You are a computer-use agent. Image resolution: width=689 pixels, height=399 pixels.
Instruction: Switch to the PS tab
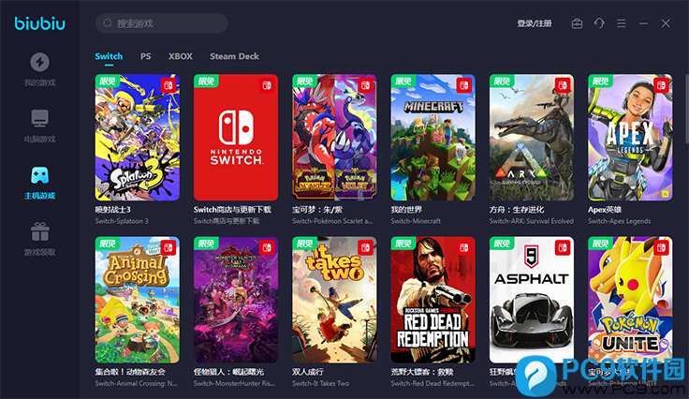(x=145, y=56)
